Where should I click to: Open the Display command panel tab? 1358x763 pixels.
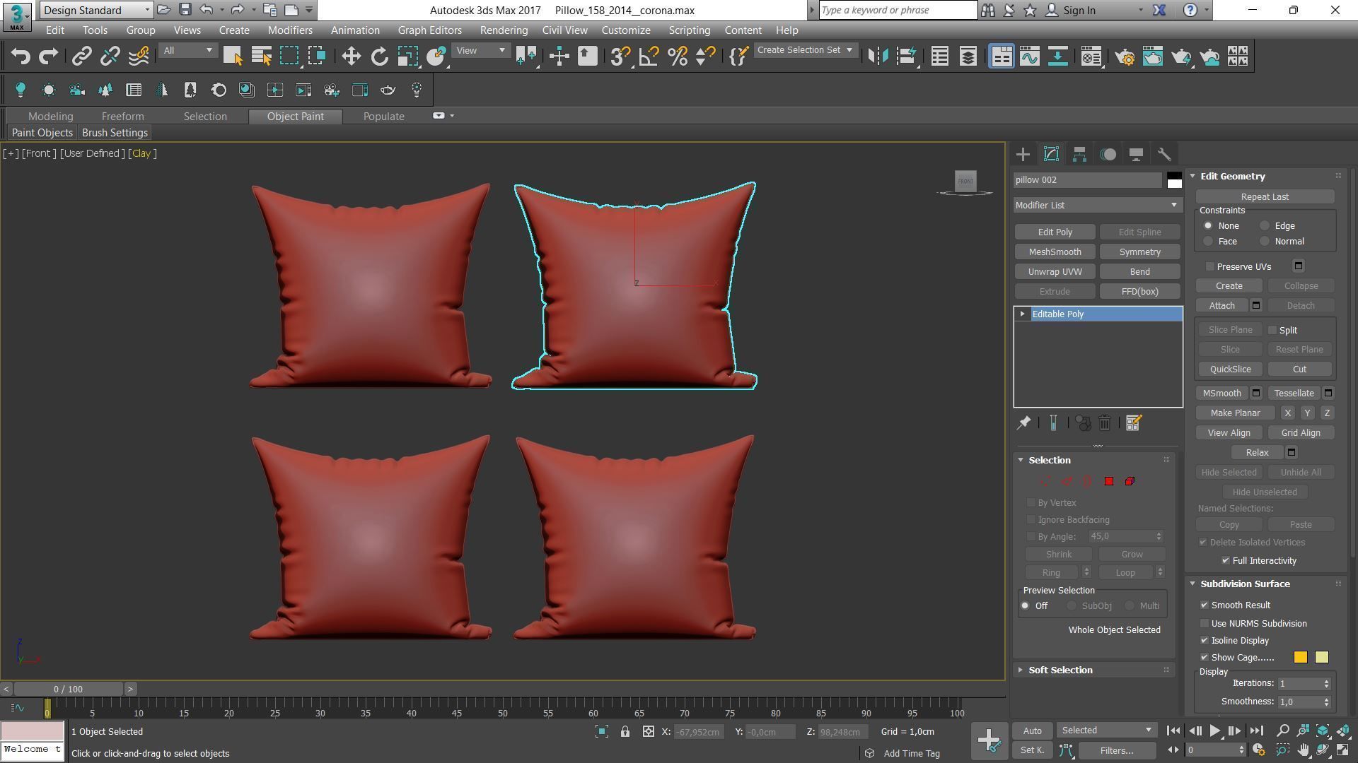click(1136, 155)
